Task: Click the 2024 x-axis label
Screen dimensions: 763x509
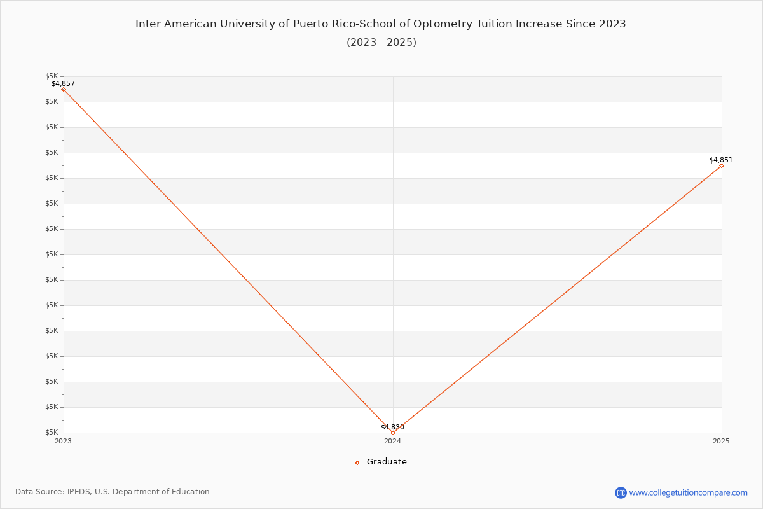Action: coord(392,441)
